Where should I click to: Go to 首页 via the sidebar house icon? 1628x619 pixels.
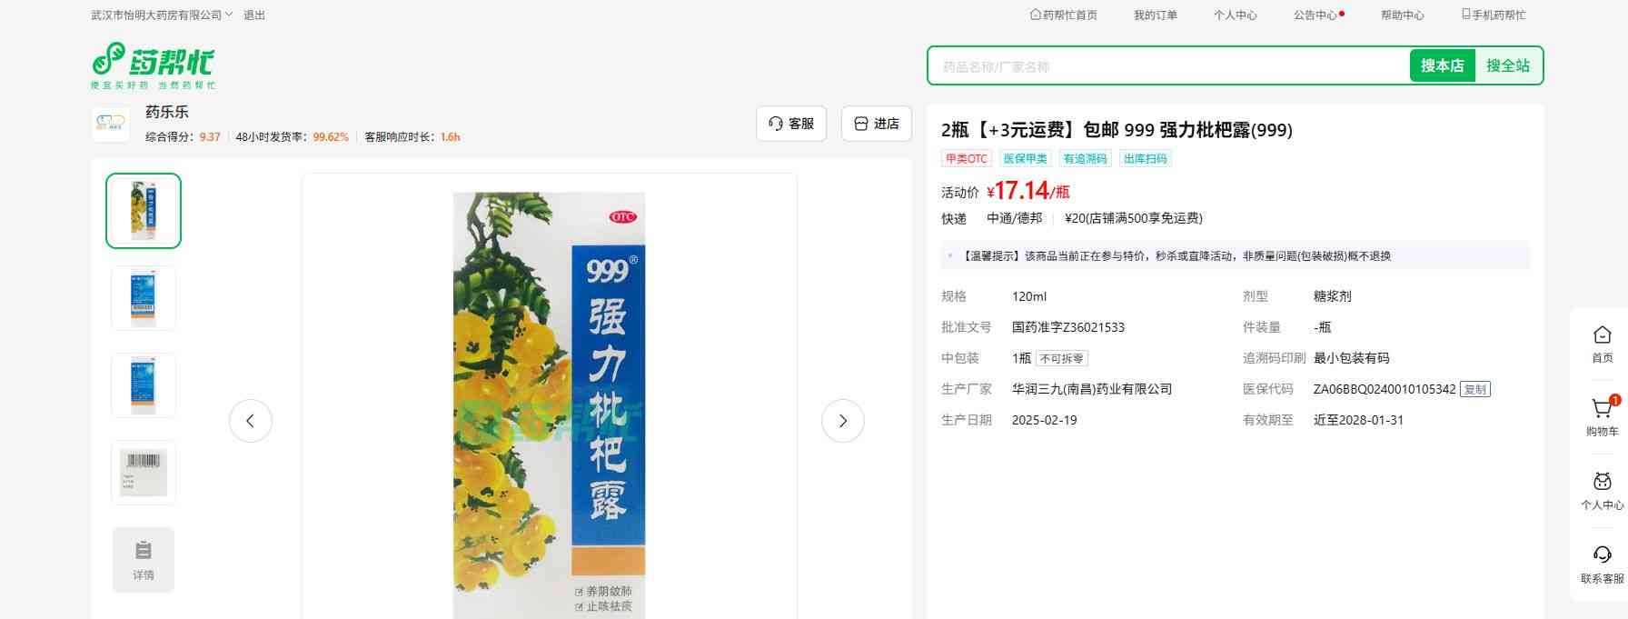coord(1603,344)
